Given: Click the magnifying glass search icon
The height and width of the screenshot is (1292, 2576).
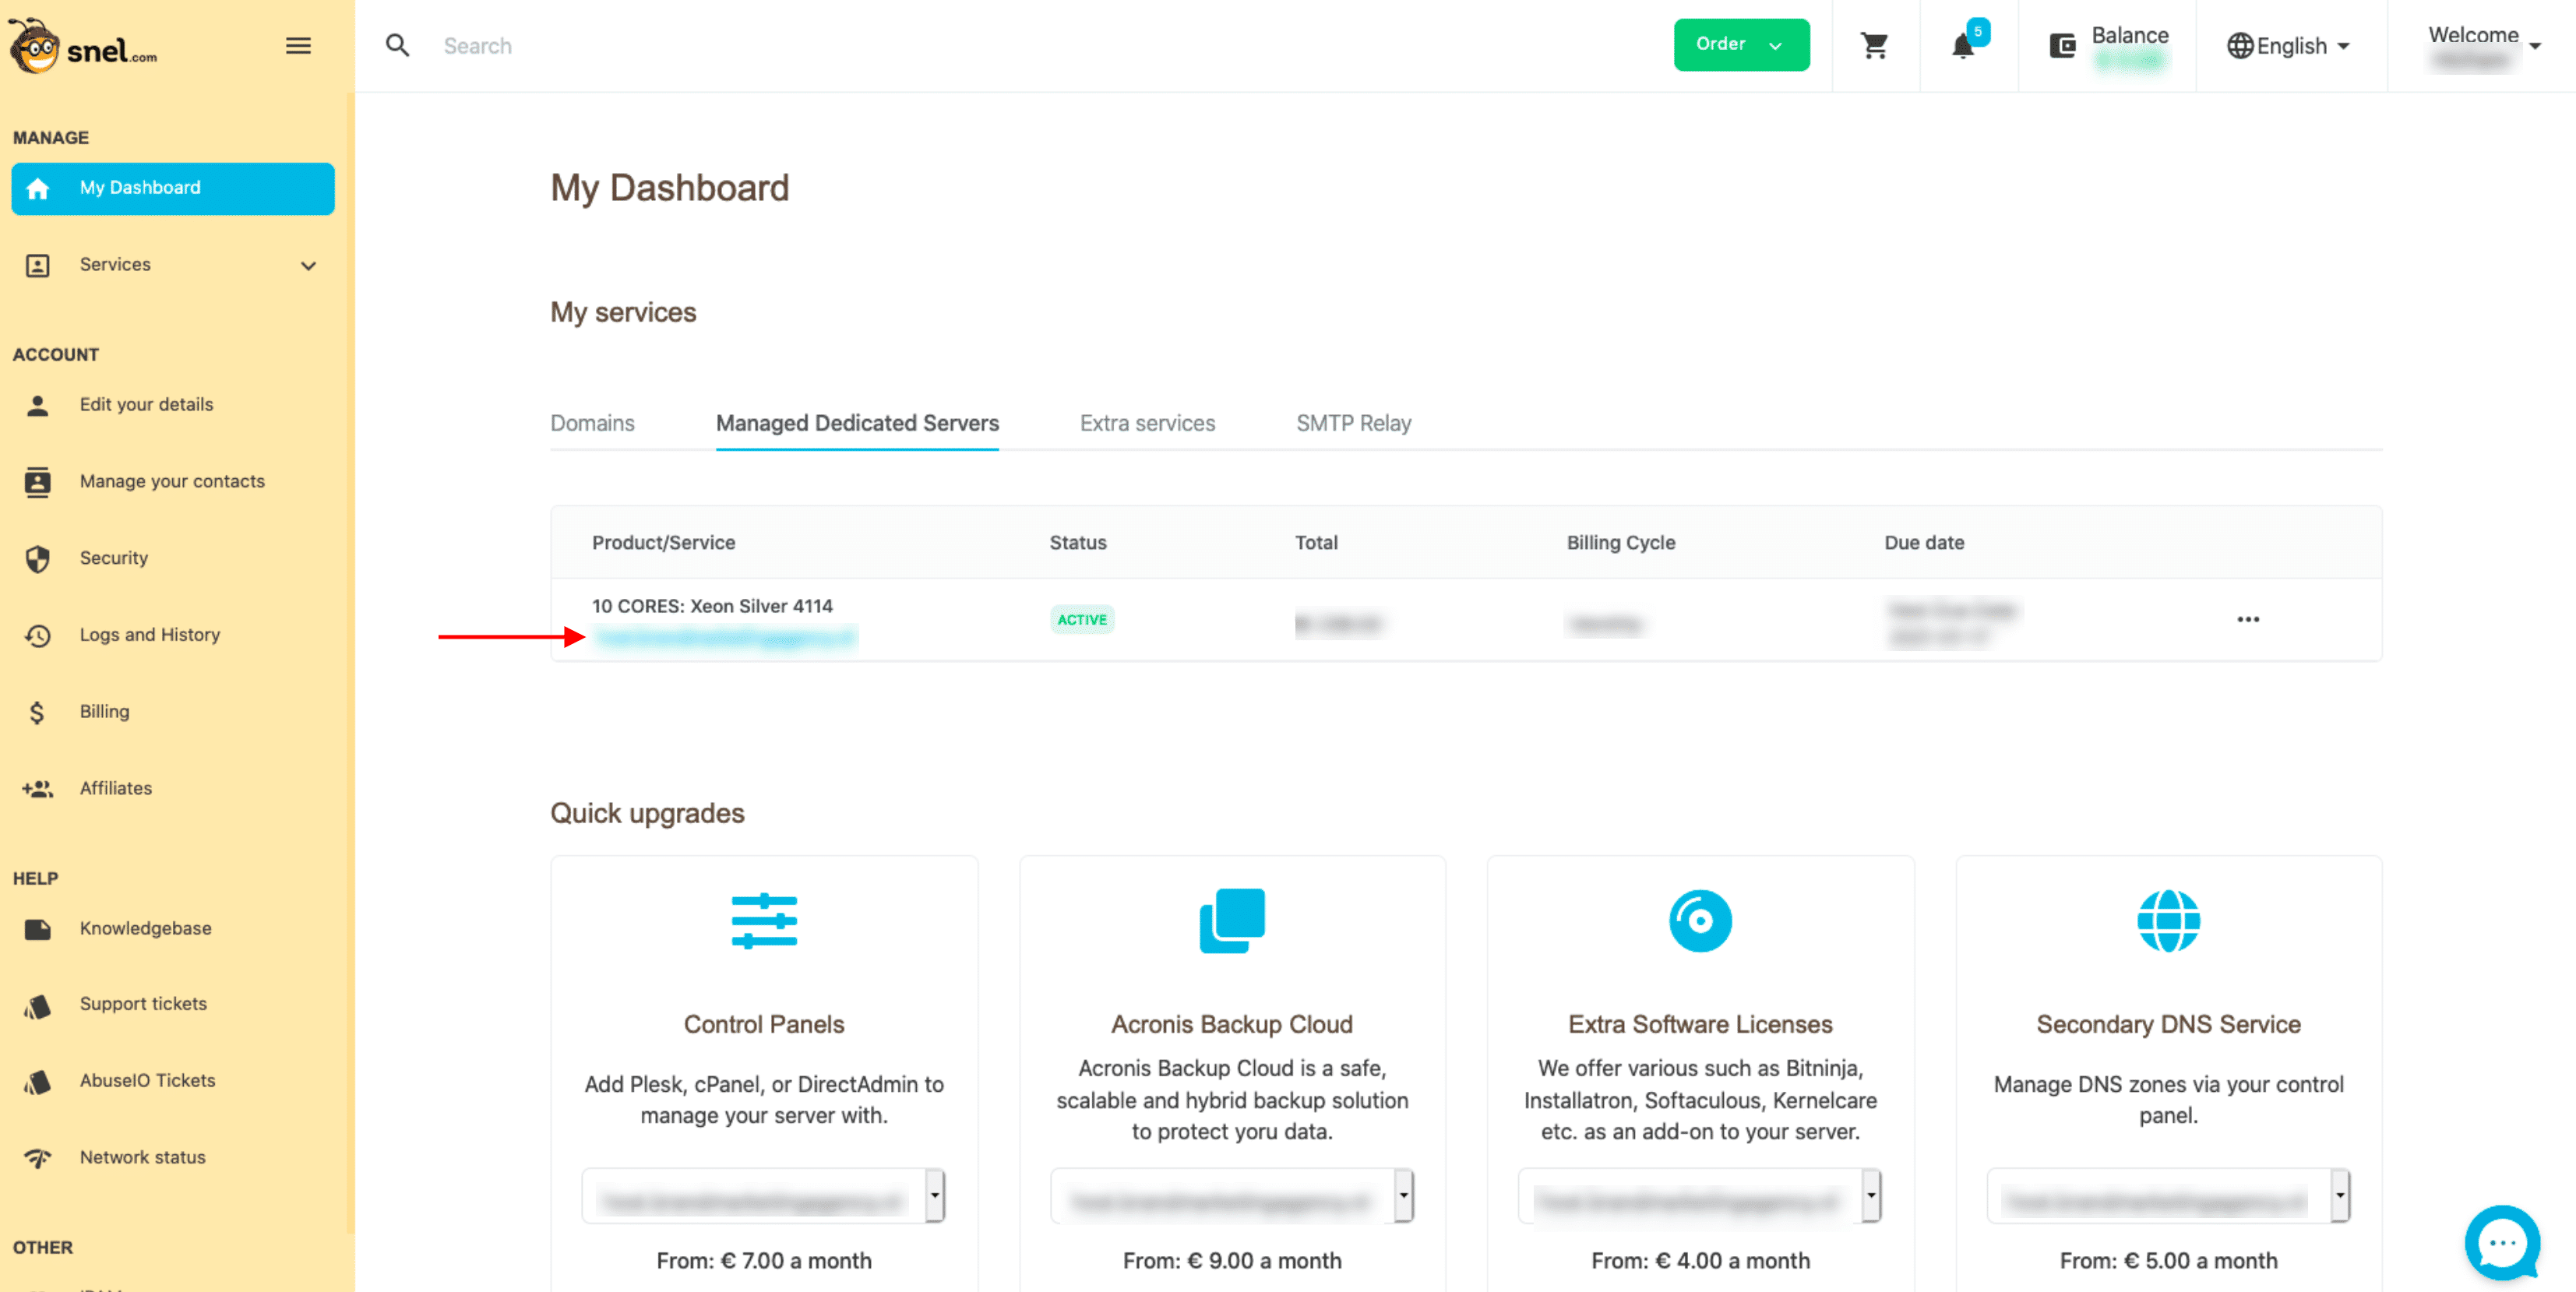Looking at the screenshot, I should click(397, 46).
